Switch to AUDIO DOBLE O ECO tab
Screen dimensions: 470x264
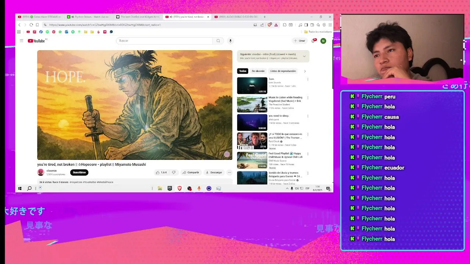click(x=236, y=17)
